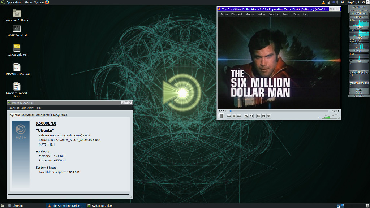Open the VLC Media menu
370x208 pixels.
224,14
